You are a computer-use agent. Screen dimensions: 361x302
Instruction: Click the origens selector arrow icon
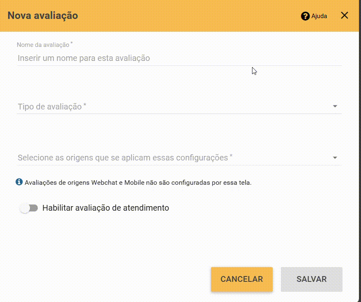coord(335,158)
